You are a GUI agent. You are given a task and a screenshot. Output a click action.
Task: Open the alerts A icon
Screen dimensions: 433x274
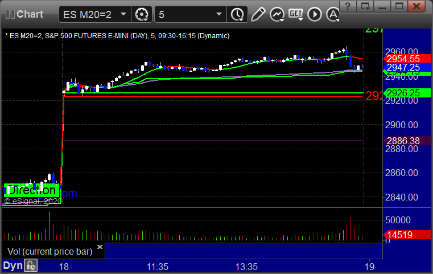pyautogui.click(x=333, y=14)
